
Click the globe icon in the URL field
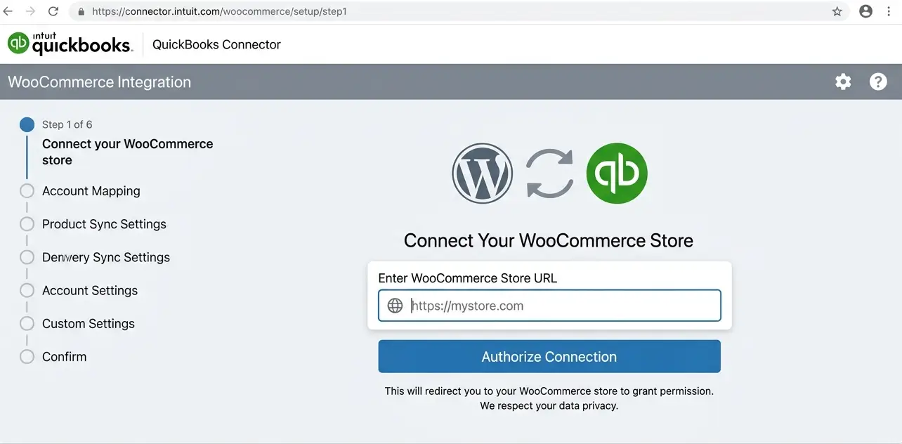pyautogui.click(x=396, y=306)
